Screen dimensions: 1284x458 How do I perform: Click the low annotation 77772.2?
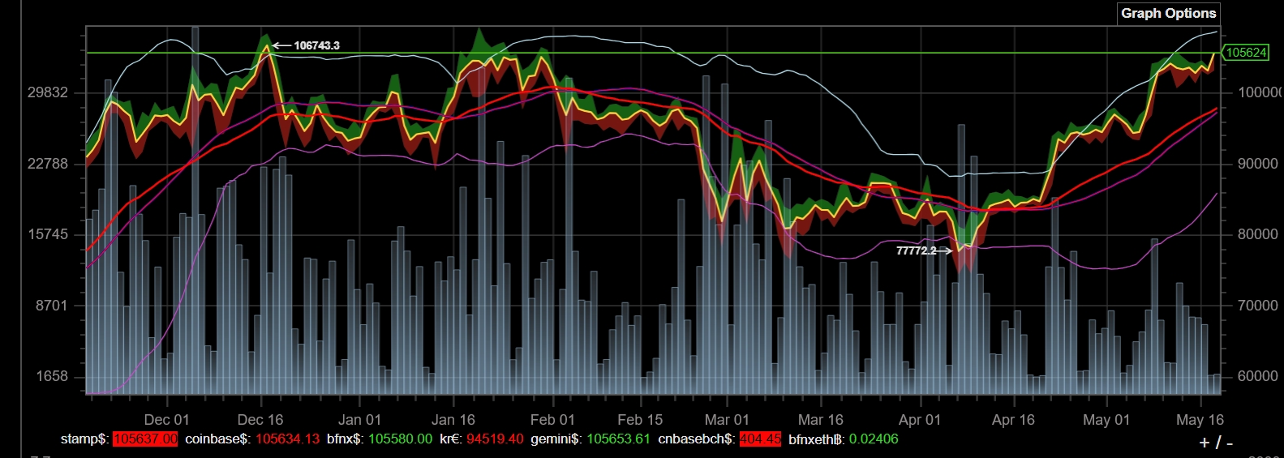(916, 250)
